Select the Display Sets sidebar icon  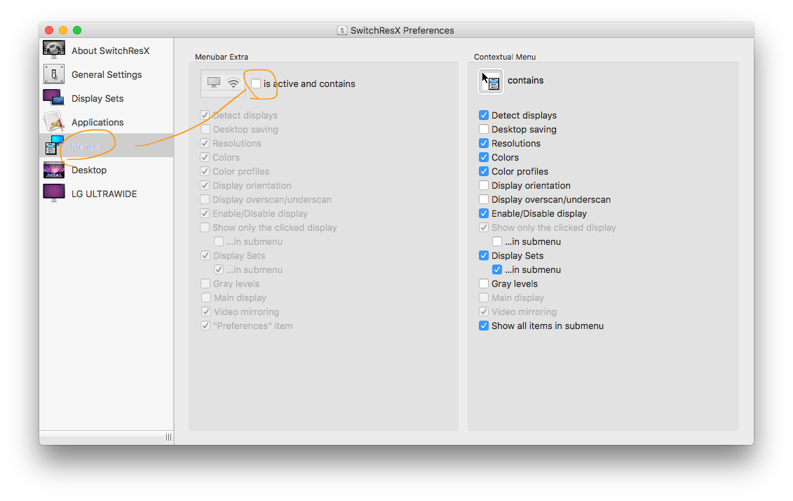[x=54, y=98]
